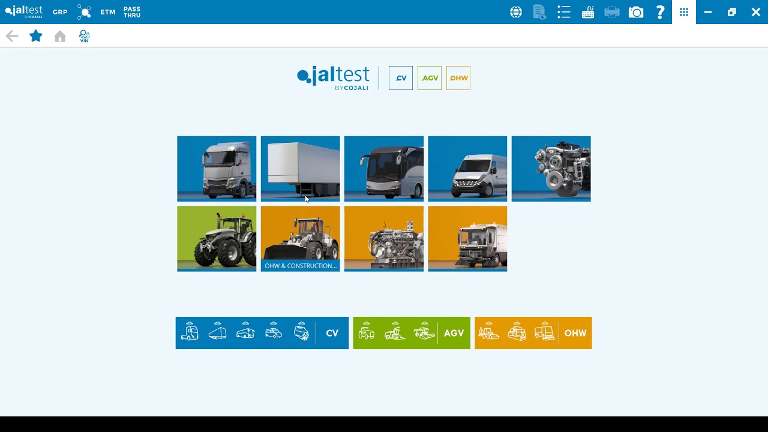
Task: Open help with the question mark icon
Action: [660, 12]
